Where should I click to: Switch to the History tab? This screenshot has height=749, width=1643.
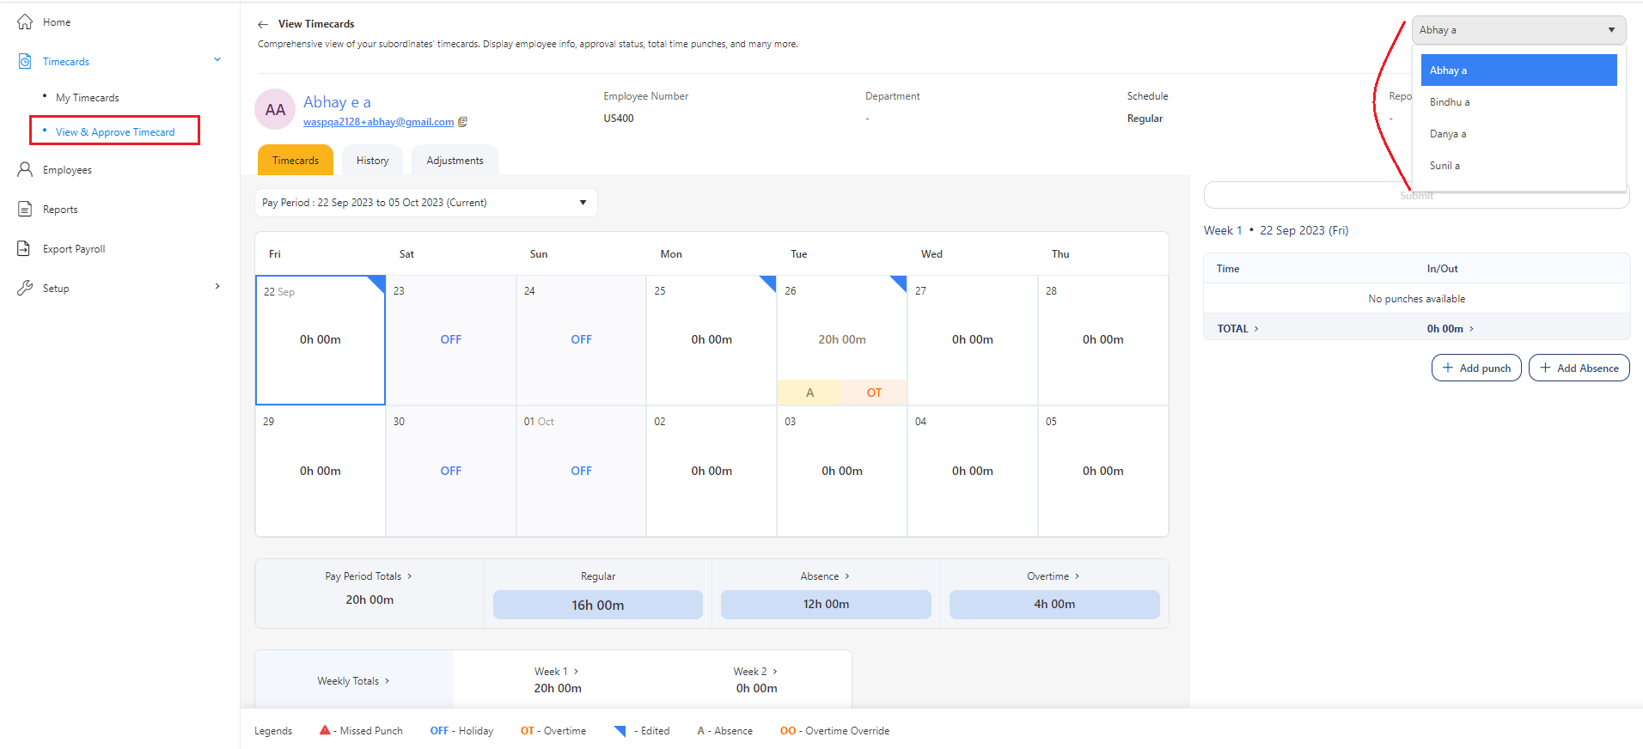(x=372, y=161)
